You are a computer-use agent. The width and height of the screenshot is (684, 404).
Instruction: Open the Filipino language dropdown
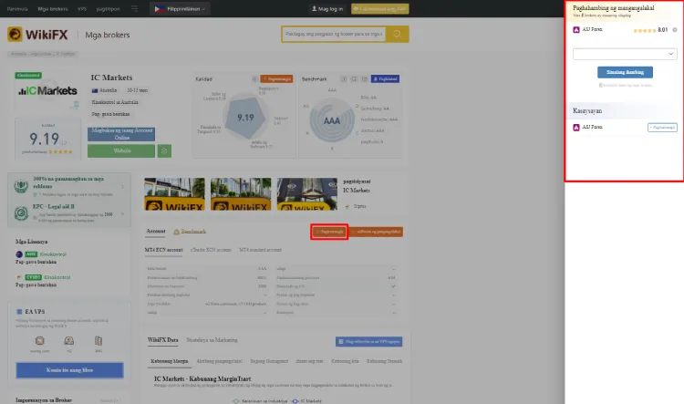(x=180, y=9)
